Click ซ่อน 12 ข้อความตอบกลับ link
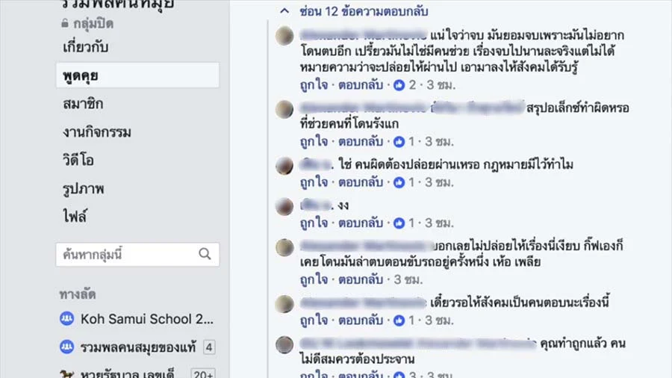Image resolution: width=672 pixels, height=378 pixels. (364, 11)
